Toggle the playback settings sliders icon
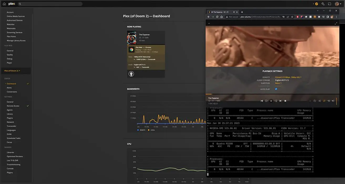The height and width of the screenshot is (184, 345). [324, 101]
